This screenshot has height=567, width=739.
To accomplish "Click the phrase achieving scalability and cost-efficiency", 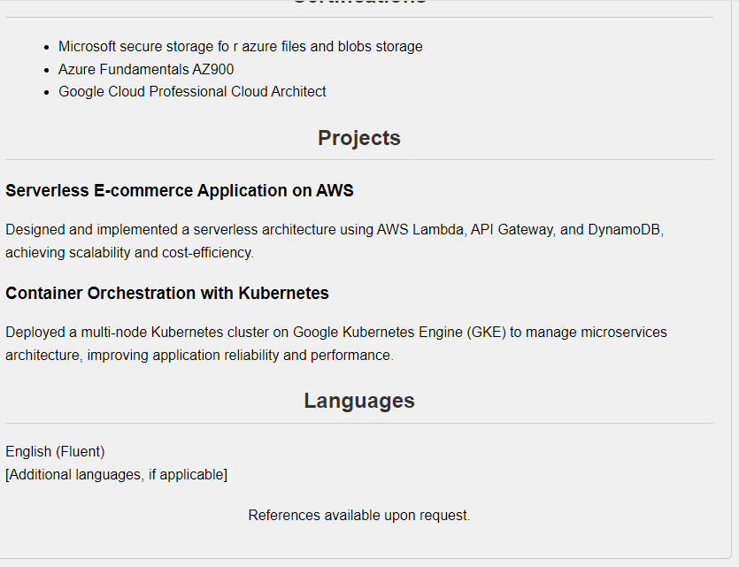I will pyautogui.click(x=129, y=253).
